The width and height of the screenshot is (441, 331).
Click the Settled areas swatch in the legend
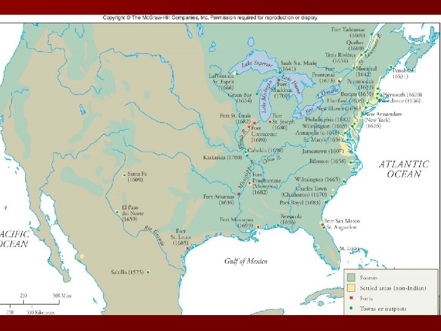352,287
